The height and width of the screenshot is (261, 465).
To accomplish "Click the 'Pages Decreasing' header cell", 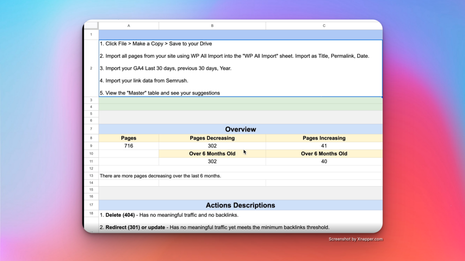I will point(212,138).
